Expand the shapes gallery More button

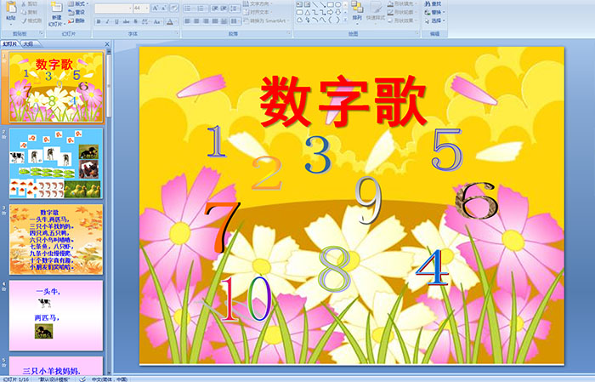pyautogui.click(x=347, y=20)
